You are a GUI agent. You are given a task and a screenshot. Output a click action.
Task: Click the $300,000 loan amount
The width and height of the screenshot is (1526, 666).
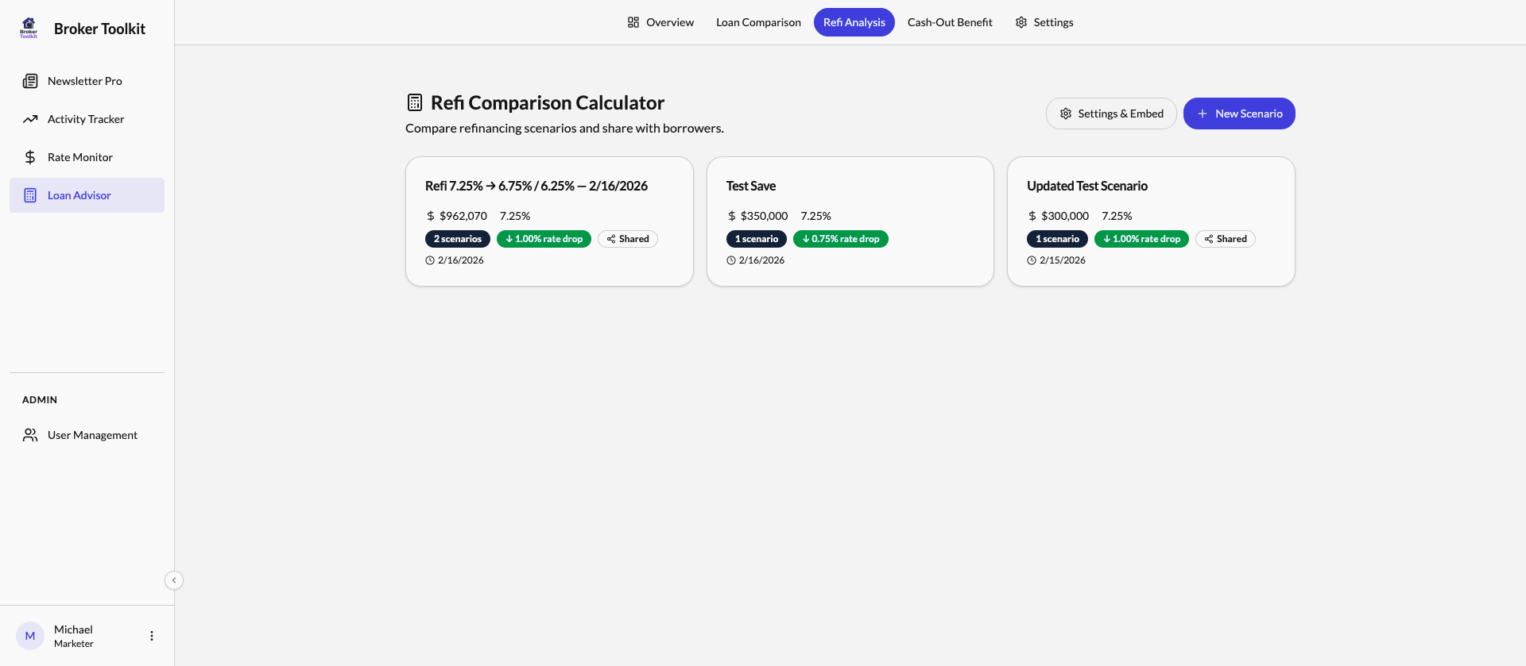[1065, 216]
